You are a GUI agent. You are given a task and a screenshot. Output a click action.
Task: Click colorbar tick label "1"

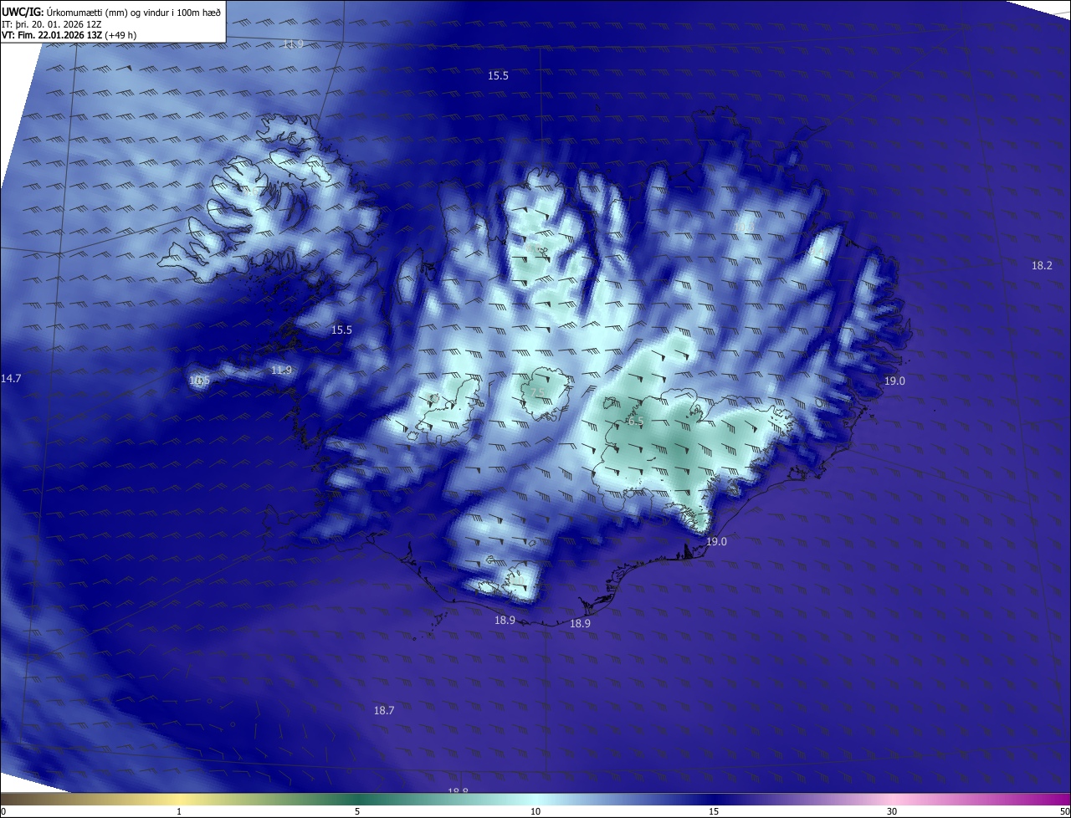click(x=179, y=811)
